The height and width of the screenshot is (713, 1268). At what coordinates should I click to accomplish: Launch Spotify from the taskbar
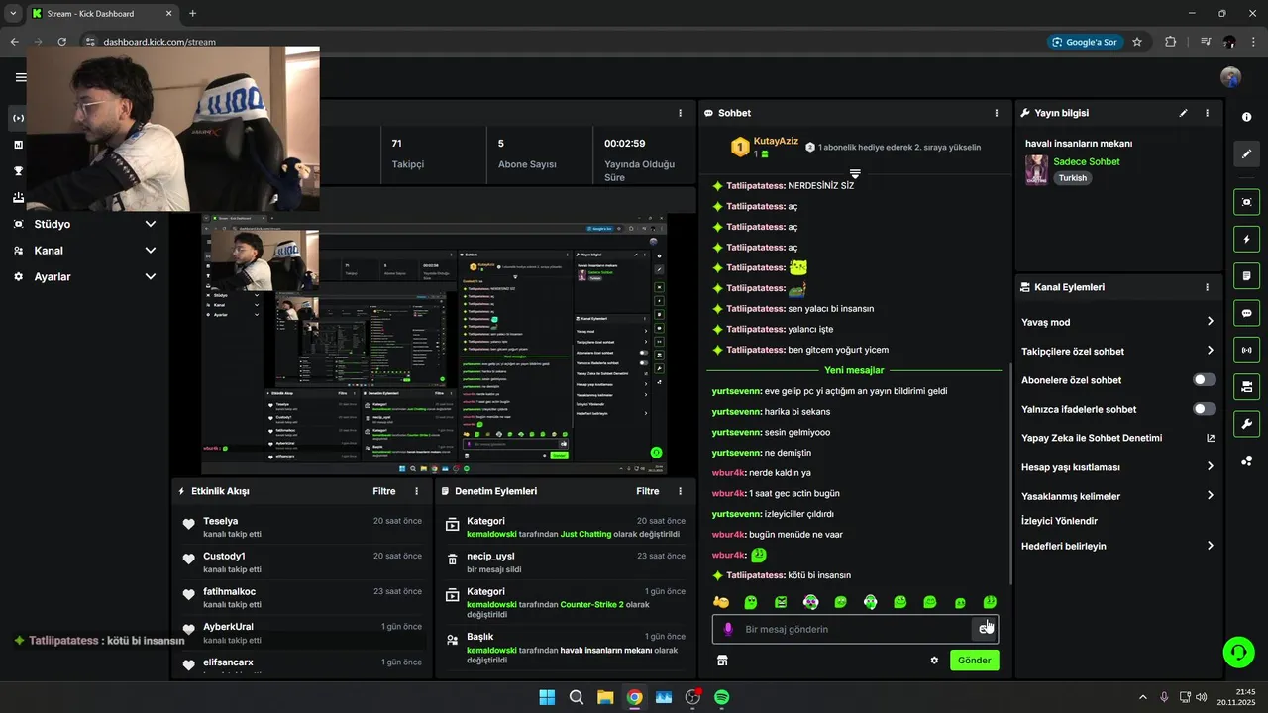pyautogui.click(x=722, y=697)
